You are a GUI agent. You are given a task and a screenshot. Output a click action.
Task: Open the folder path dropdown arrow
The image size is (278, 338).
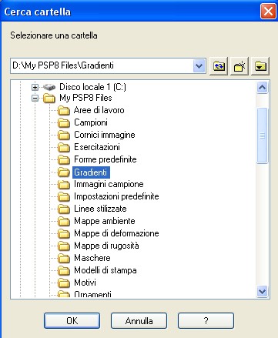pyautogui.click(x=199, y=66)
